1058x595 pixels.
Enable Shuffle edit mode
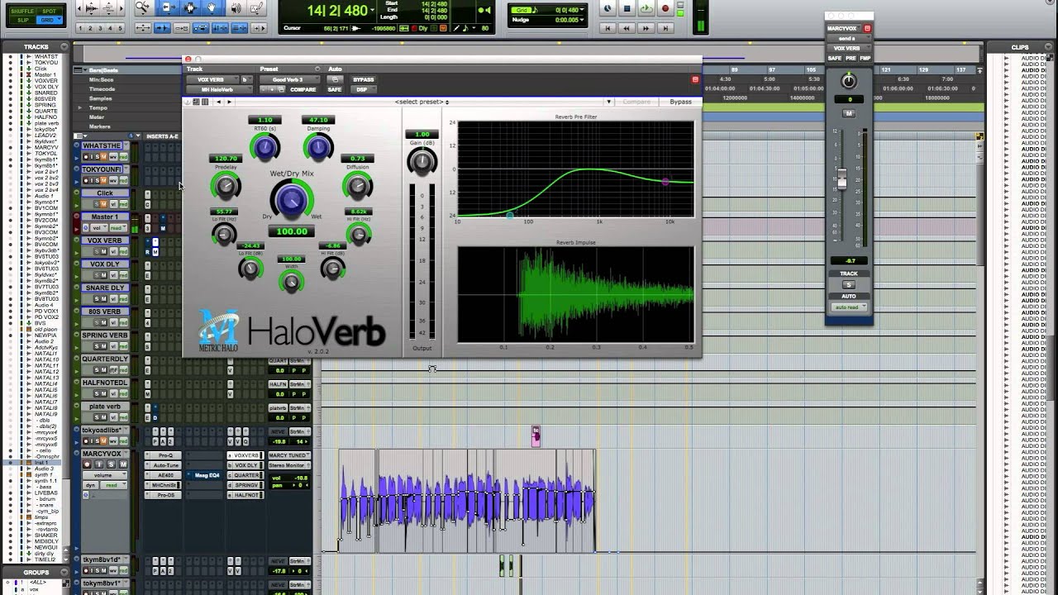(22, 11)
